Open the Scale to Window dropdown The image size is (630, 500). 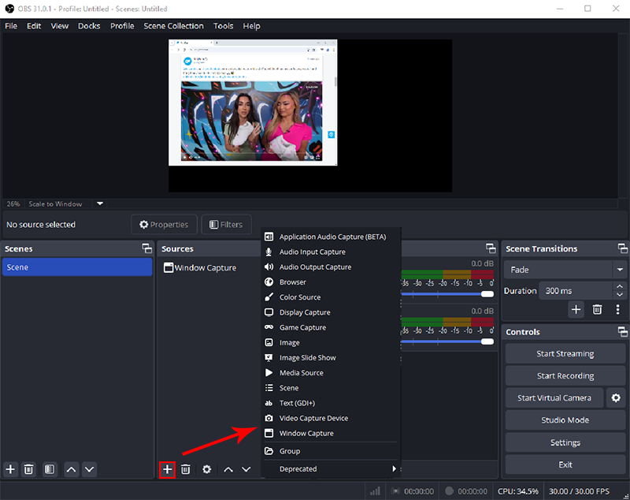[x=100, y=203]
